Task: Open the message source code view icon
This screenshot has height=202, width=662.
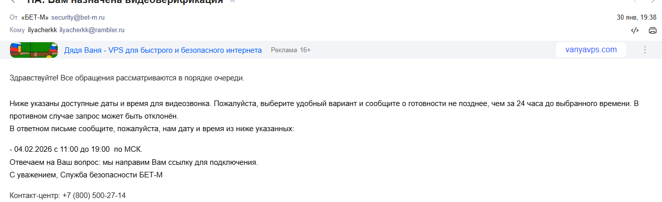Action: 635,30
